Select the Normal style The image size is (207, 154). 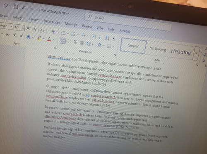coord(133,46)
